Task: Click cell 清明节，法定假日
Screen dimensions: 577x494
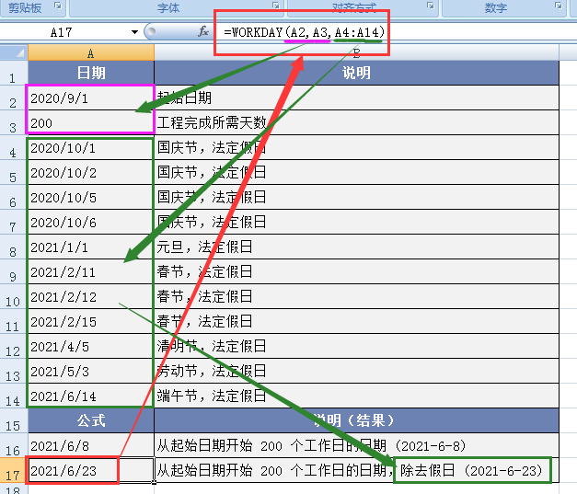Action: [356, 346]
